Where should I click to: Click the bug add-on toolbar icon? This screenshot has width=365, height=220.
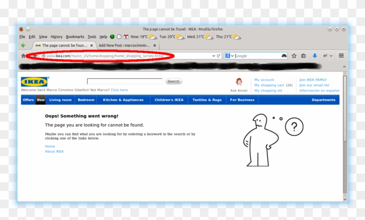pos(325,56)
